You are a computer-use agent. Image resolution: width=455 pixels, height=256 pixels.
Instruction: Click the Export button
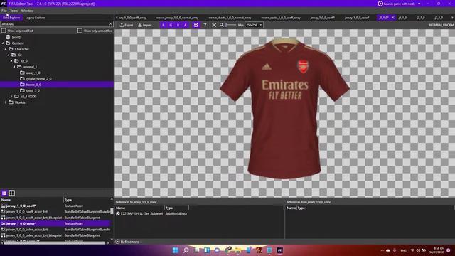pyautogui.click(x=127, y=25)
